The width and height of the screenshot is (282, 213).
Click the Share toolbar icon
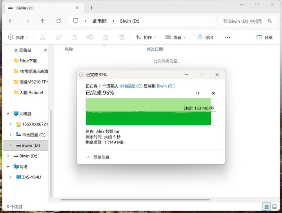(x=106, y=37)
